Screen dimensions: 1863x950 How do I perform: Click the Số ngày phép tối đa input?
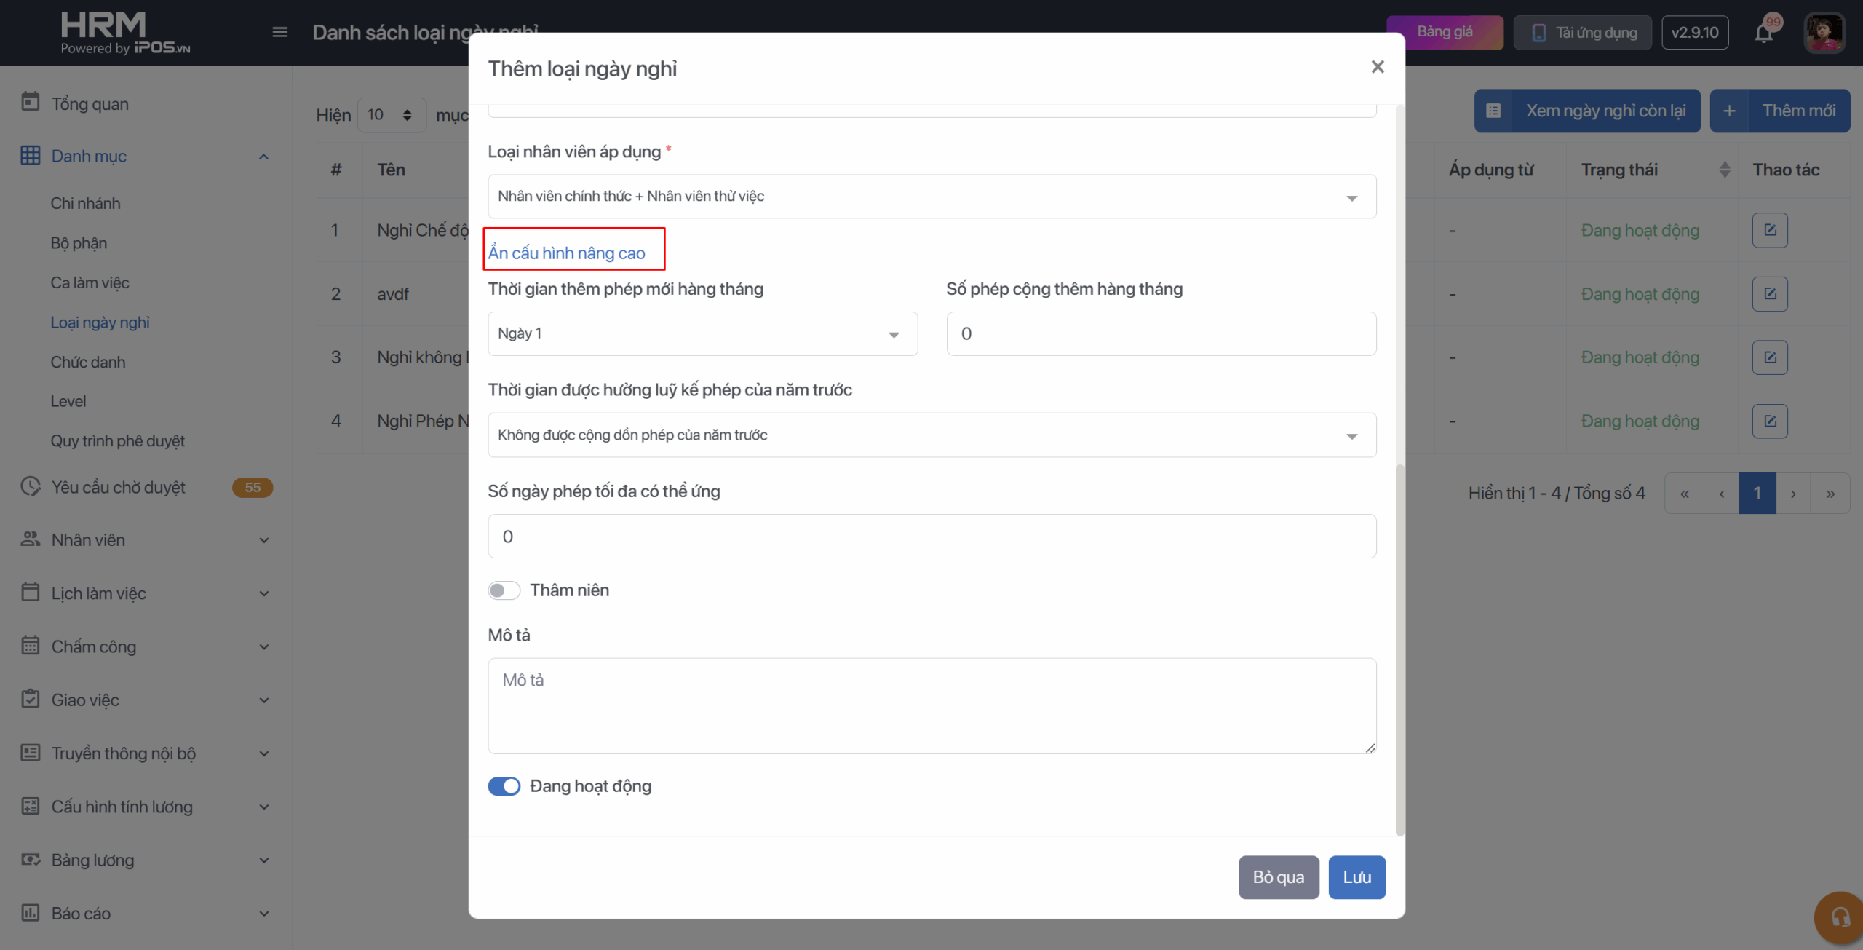coord(931,537)
